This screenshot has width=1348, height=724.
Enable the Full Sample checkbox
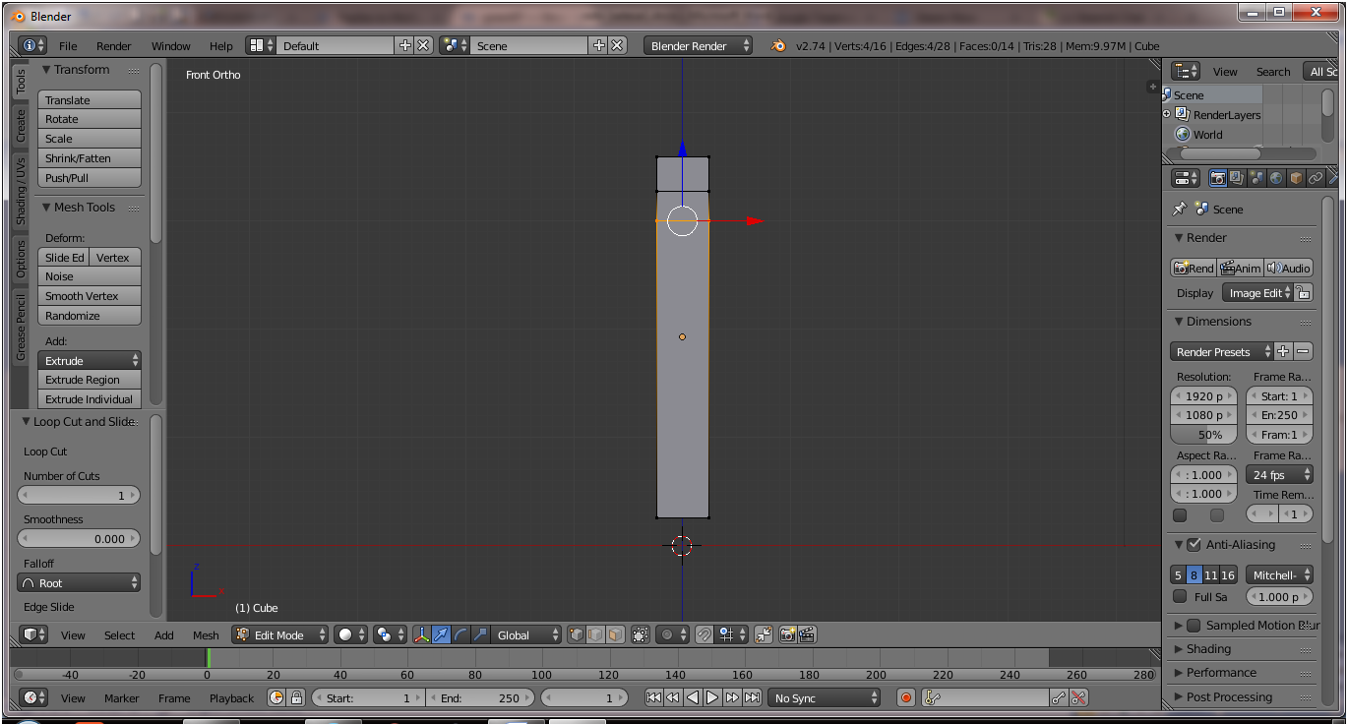point(1180,596)
